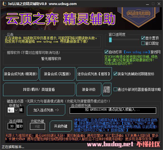The width and height of the screenshot is (163, 150).
Task: Expand the 快速加入 key dropdown arrow
Action: 16,110
